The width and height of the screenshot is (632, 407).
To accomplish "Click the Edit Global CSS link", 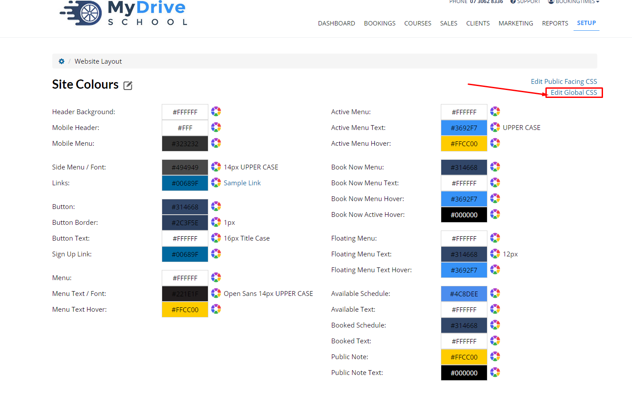I will tap(574, 92).
